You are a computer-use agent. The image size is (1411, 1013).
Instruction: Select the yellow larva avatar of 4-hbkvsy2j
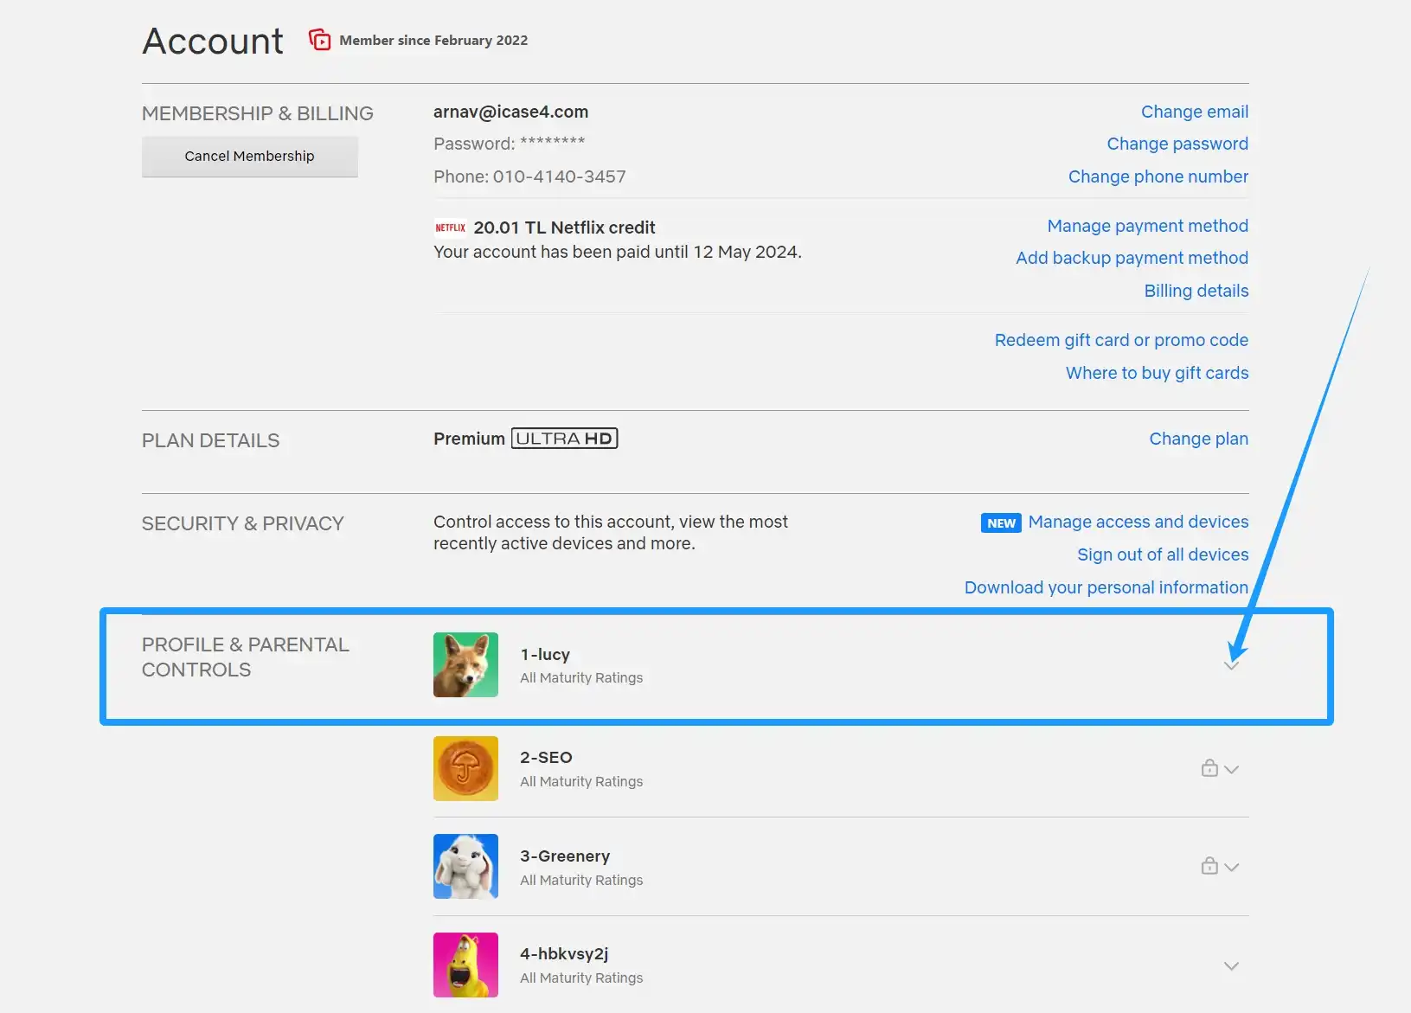pyautogui.click(x=465, y=965)
